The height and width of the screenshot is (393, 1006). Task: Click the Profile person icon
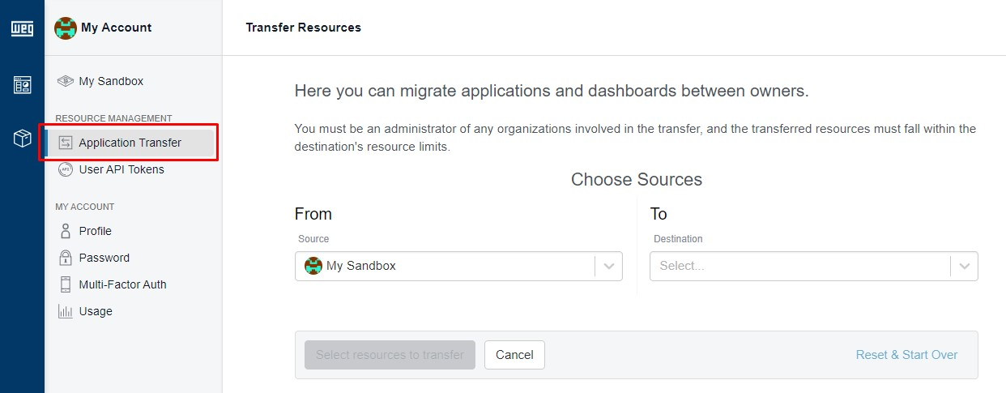[66, 231]
